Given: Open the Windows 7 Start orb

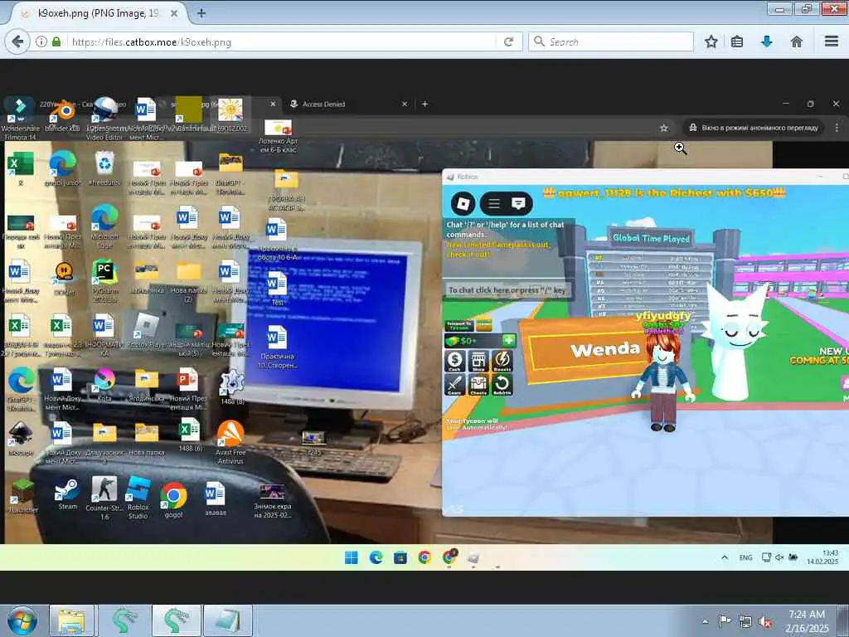Looking at the screenshot, I should pyautogui.click(x=22, y=620).
